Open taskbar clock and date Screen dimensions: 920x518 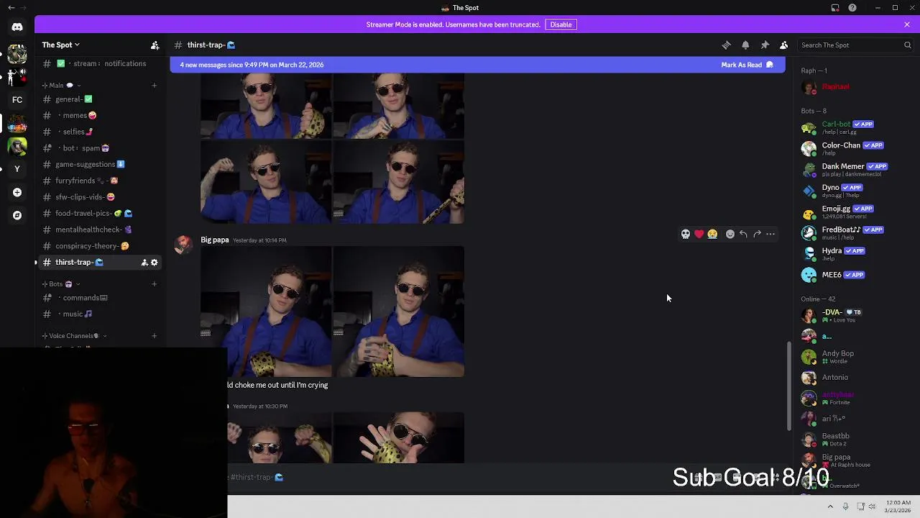(x=898, y=506)
